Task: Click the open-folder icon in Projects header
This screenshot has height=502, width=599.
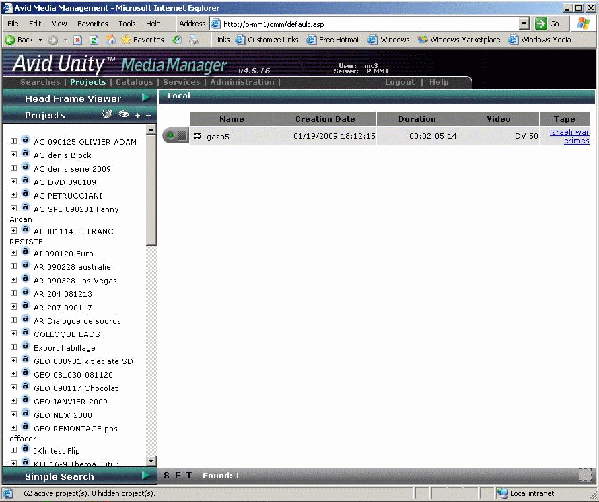Action: point(107,114)
